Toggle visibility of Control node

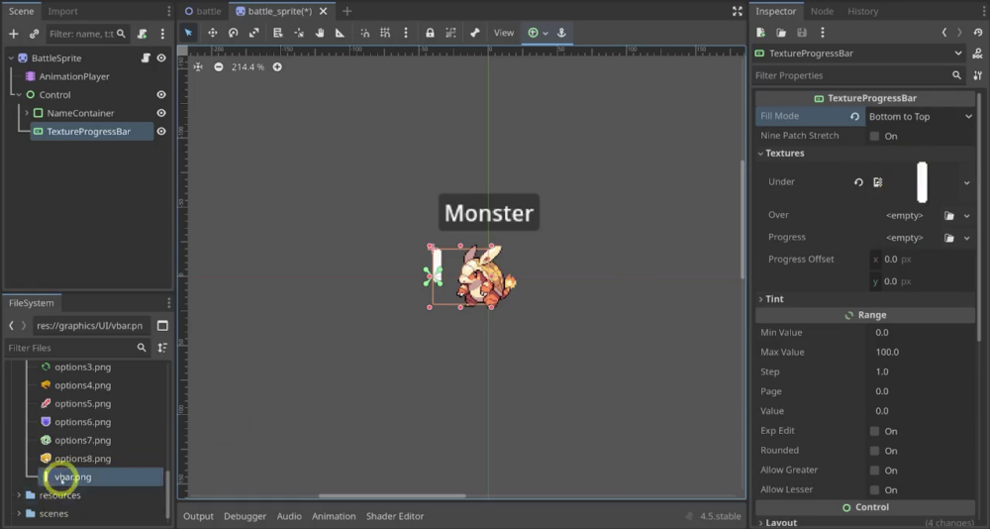click(x=161, y=95)
